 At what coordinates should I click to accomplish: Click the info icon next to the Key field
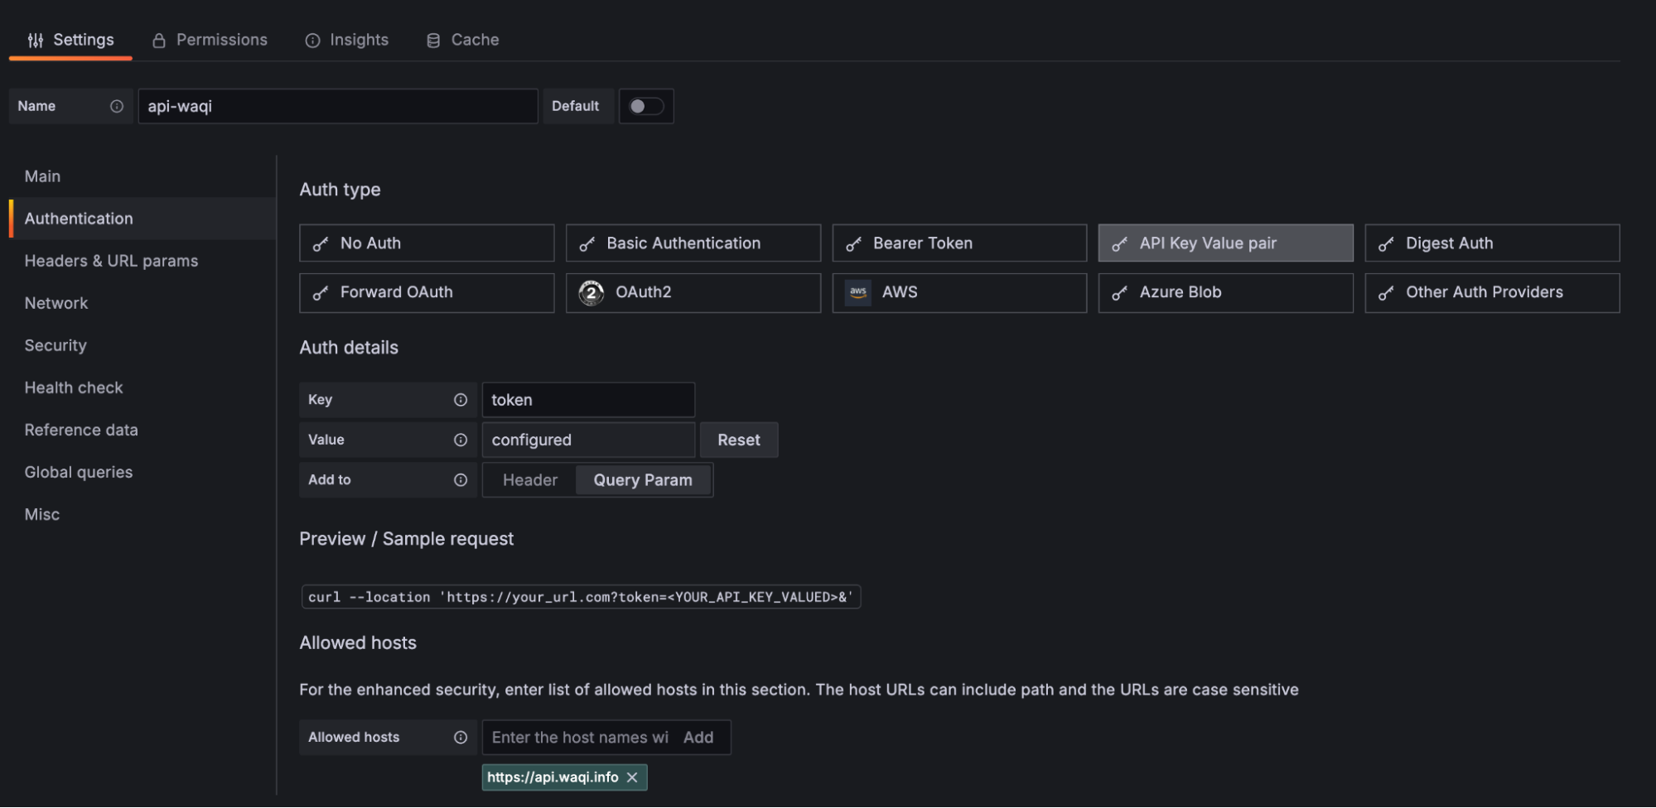461,399
